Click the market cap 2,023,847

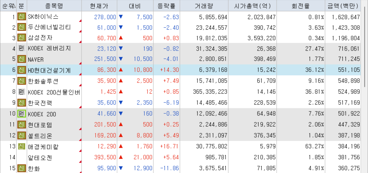tap(262, 17)
